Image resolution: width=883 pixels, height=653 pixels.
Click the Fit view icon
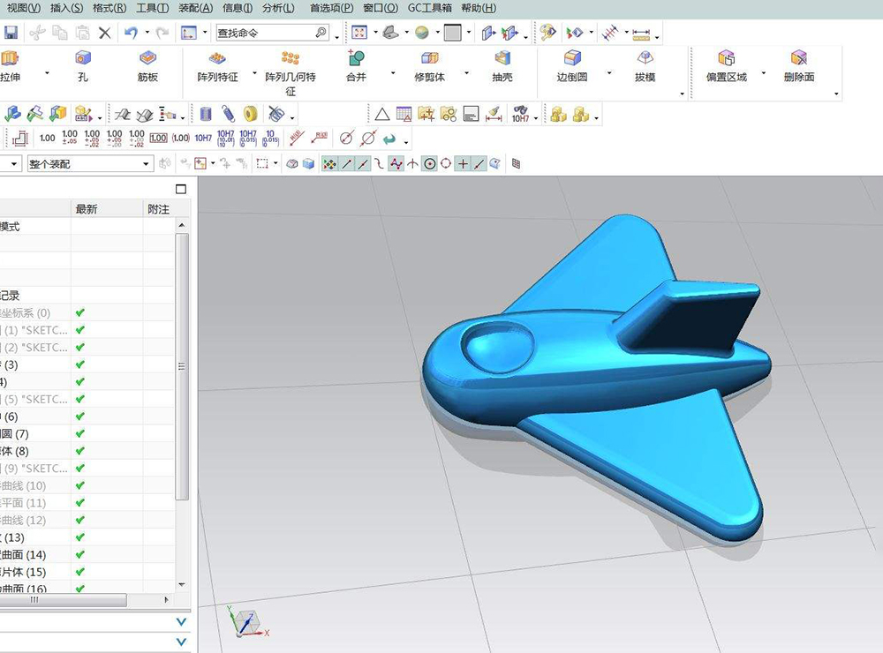click(359, 33)
